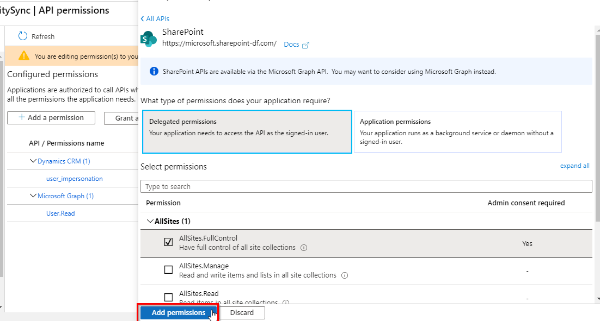Click the AllSites.Manage permission name

point(204,266)
